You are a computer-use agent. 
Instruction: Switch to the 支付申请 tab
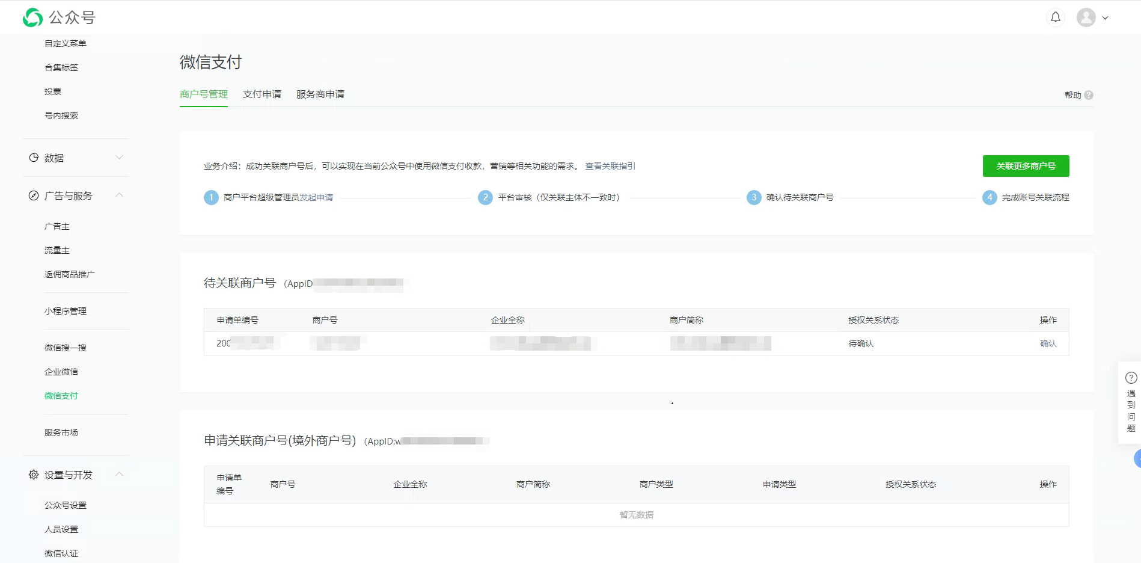(x=262, y=94)
